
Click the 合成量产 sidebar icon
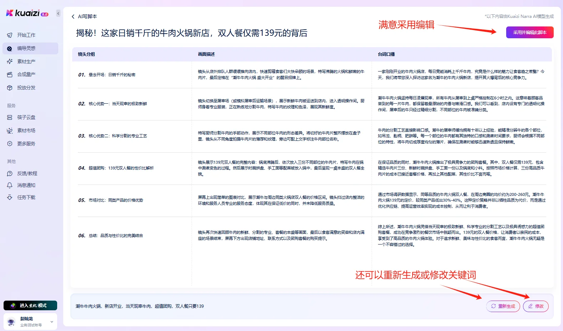pos(10,74)
